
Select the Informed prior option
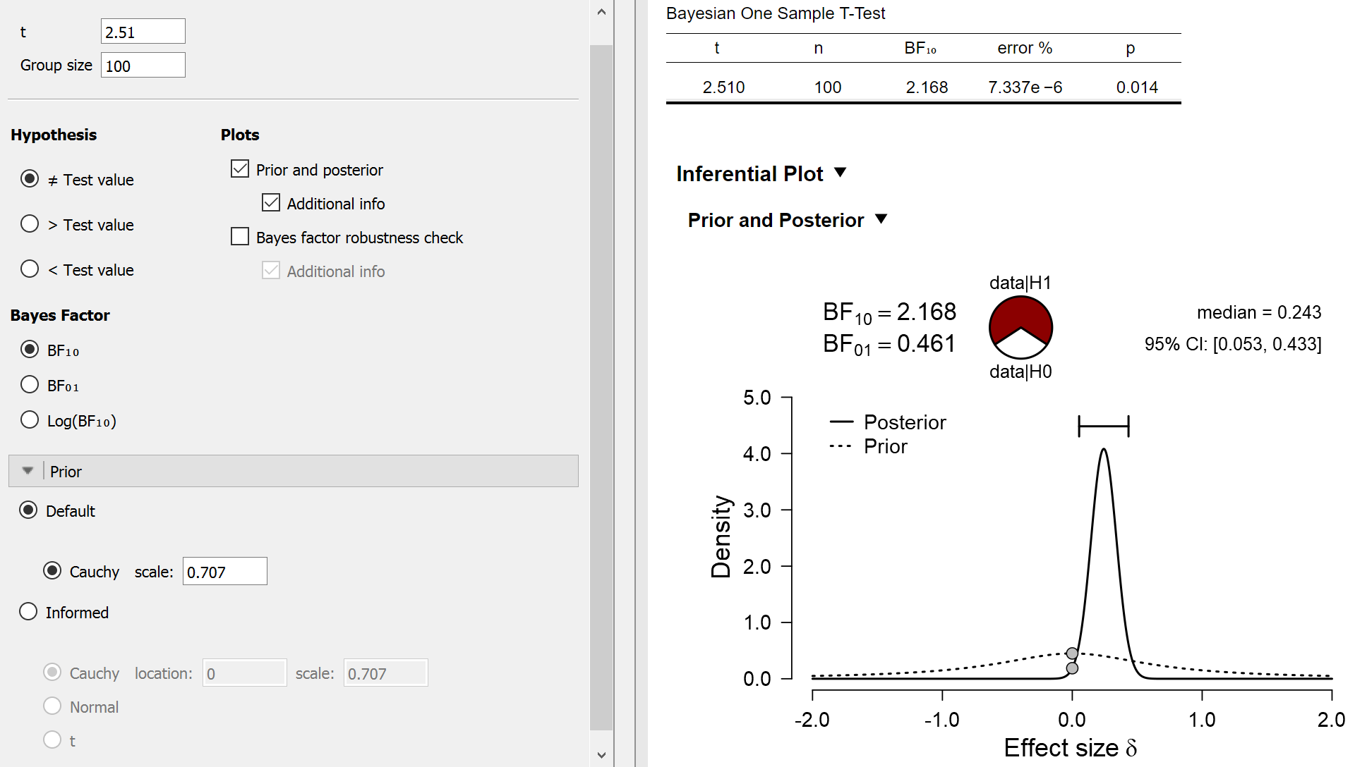[x=28, y=612]
